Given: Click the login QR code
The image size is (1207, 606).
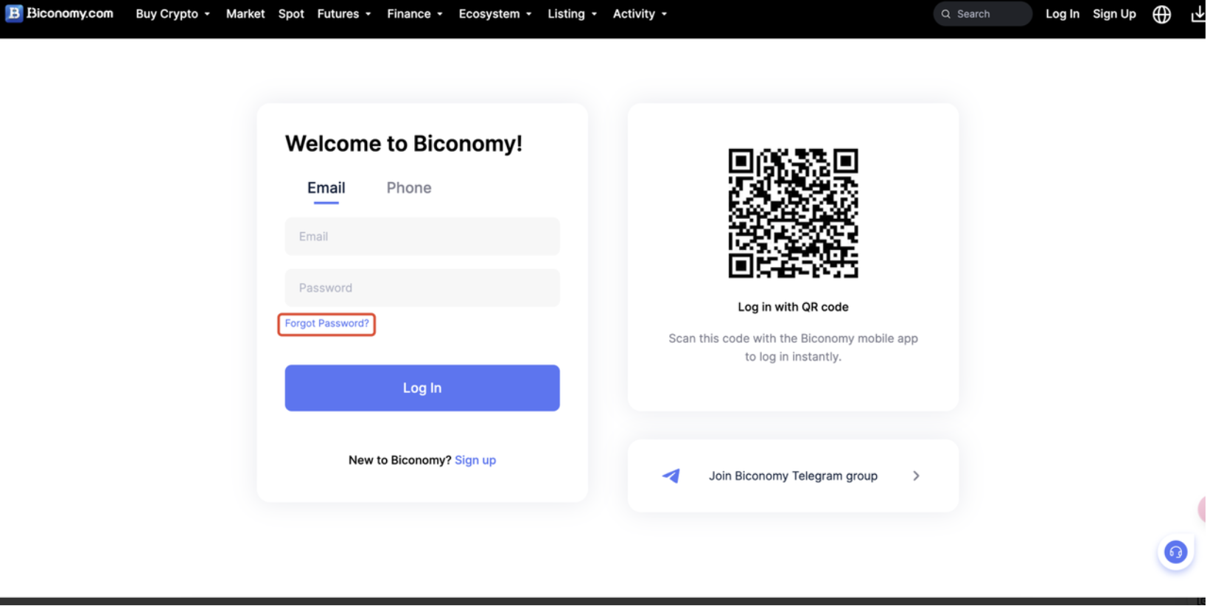Looking at the screenshot, I should click(x=793, y=213).
